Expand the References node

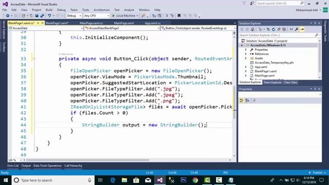point(246,54)
